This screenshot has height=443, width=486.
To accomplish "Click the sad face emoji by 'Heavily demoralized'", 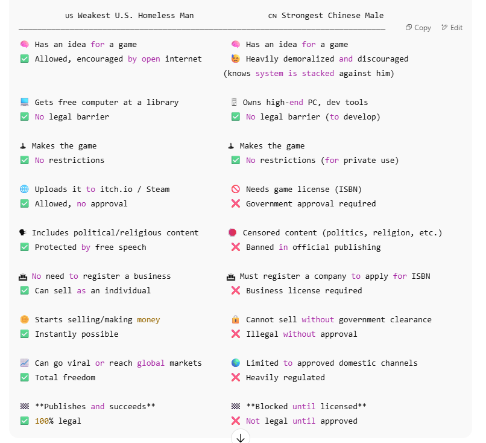I will [x=236, y=59].
